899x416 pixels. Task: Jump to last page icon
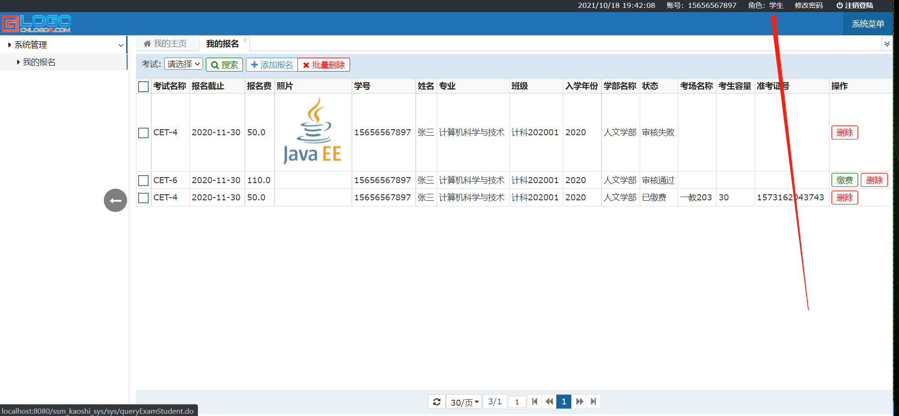(x=593, y=402)
